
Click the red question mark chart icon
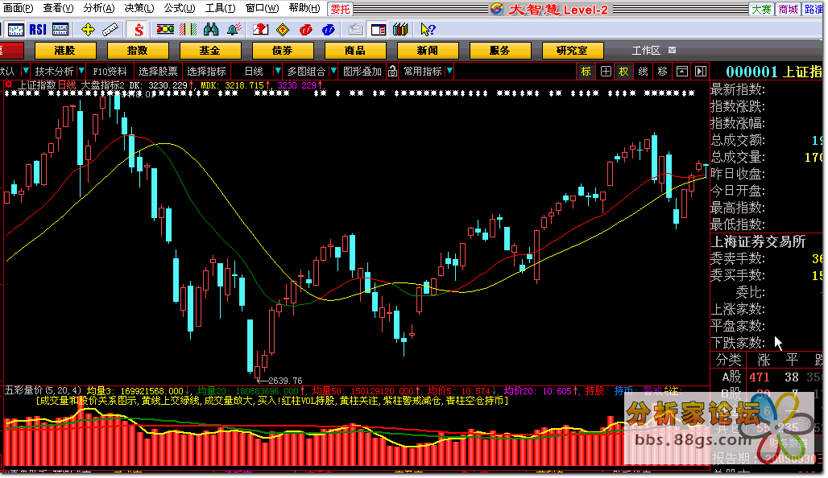click(261, 30)
